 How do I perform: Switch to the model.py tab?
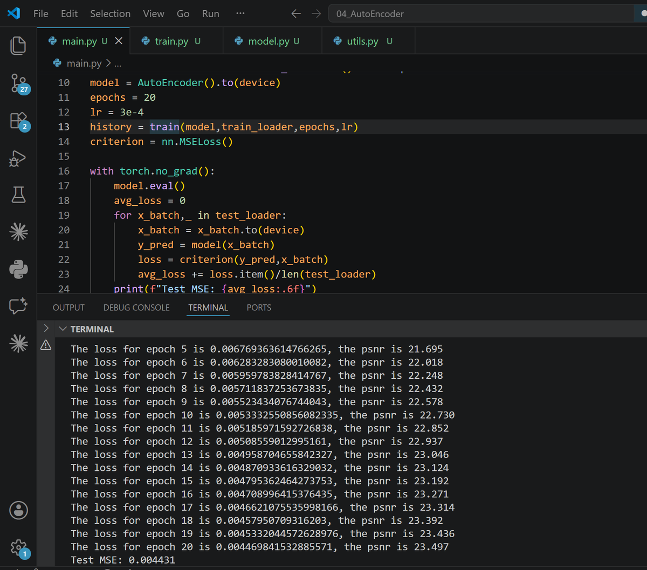273,41
